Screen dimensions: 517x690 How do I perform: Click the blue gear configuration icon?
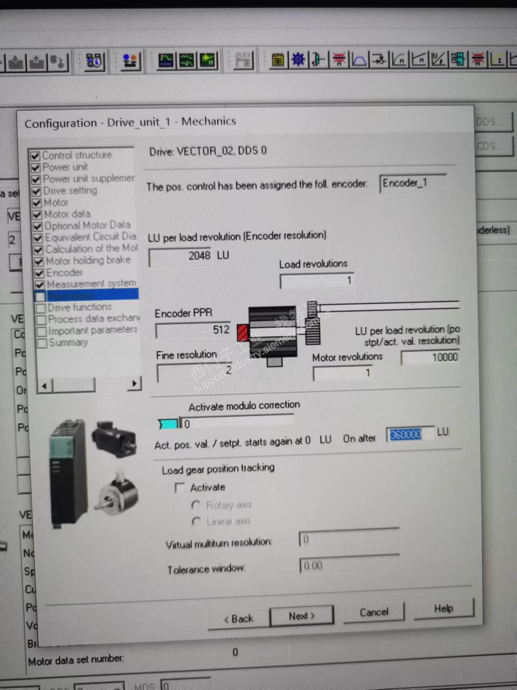pos(298,60)
